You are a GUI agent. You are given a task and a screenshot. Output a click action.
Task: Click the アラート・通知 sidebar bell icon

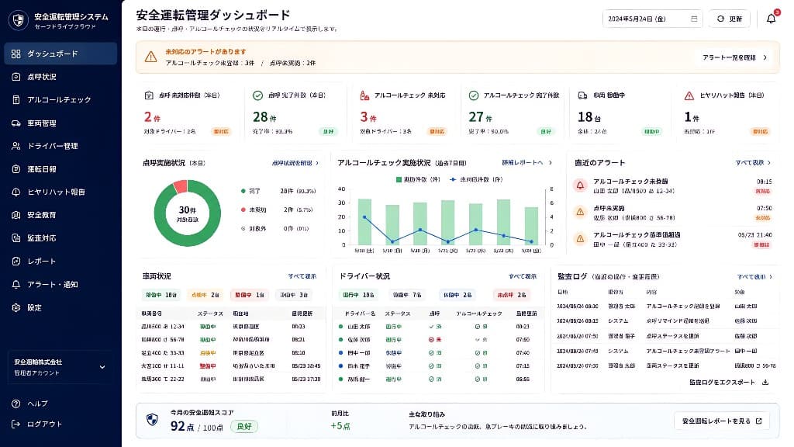pos(16,284)
